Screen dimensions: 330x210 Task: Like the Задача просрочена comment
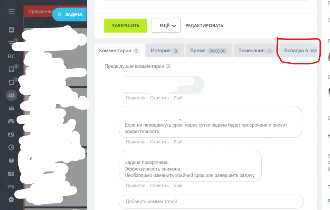click(136, 186)
